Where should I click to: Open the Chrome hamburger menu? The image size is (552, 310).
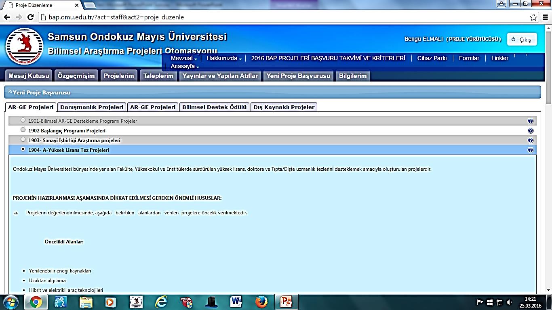[x=545, y=17]
